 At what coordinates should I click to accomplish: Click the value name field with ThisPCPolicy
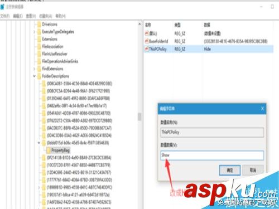pyautogui.click(x=212, y=132)
